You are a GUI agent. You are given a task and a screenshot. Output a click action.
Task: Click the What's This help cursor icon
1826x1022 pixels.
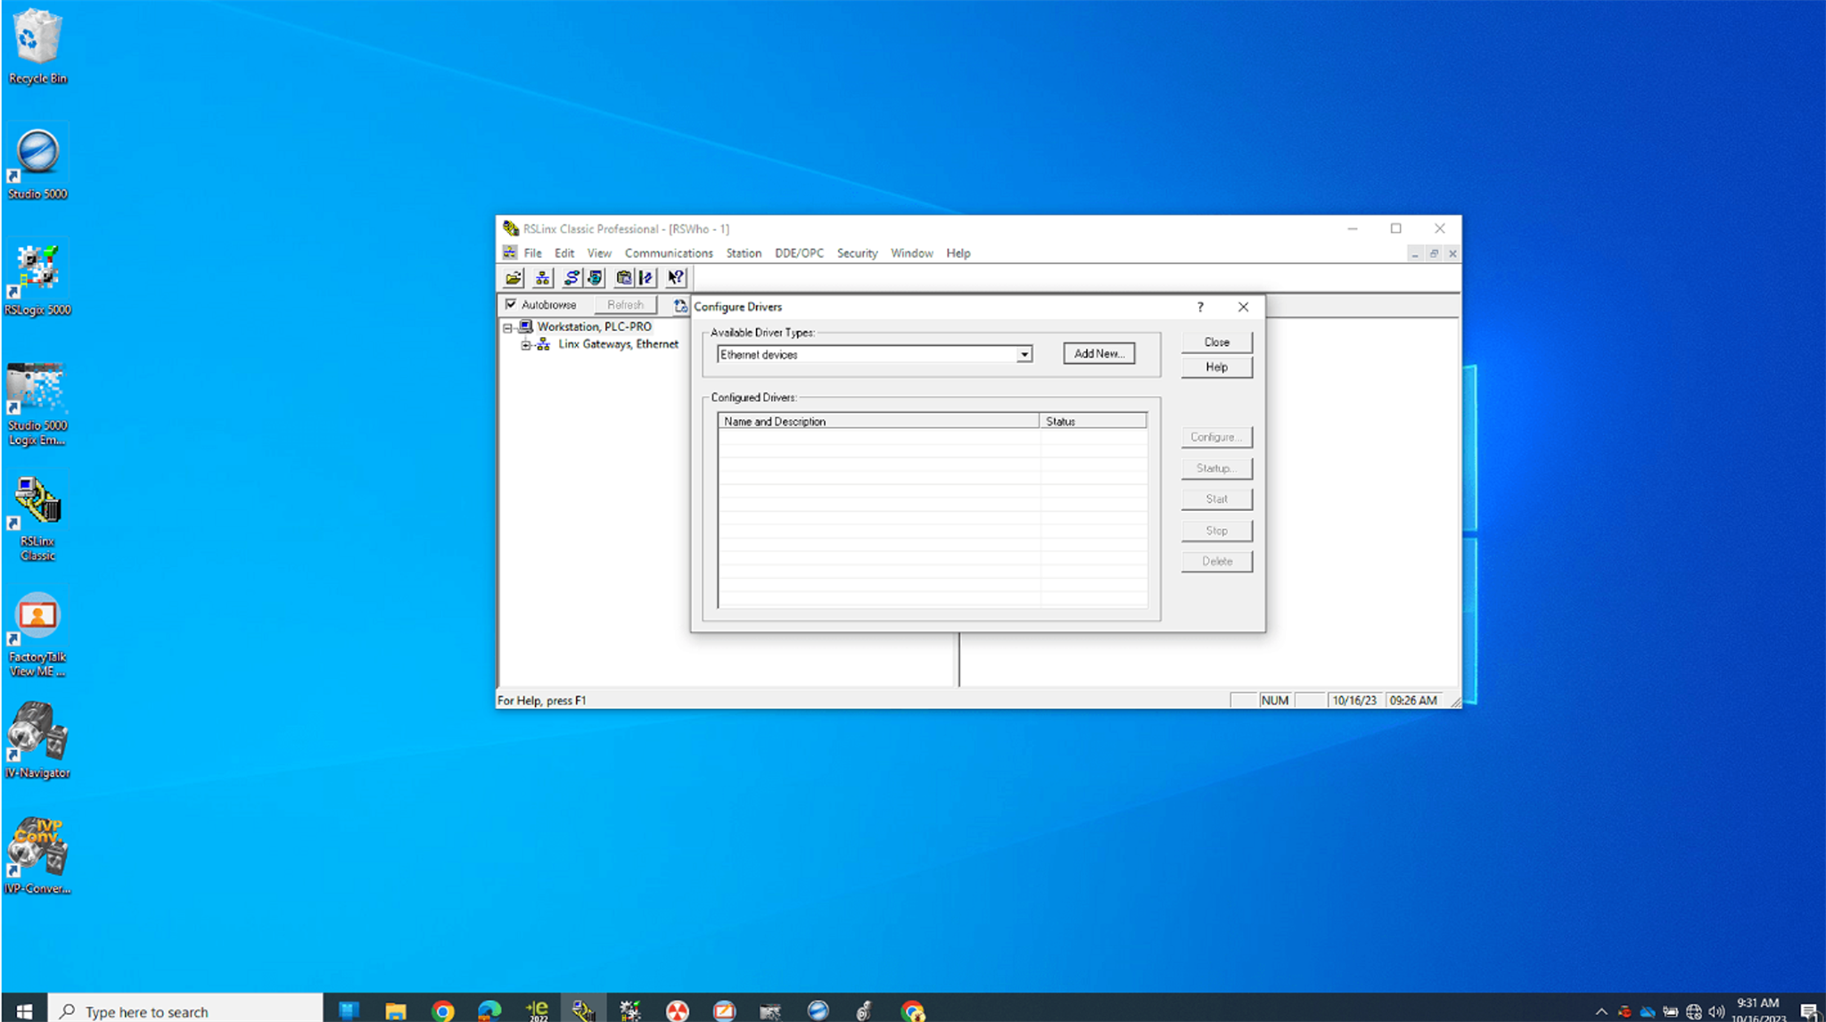coord(676,278)
